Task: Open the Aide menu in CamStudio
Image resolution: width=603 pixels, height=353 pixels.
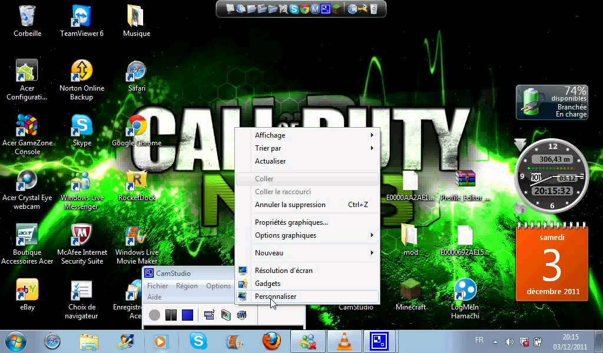Action: [154, 297]
